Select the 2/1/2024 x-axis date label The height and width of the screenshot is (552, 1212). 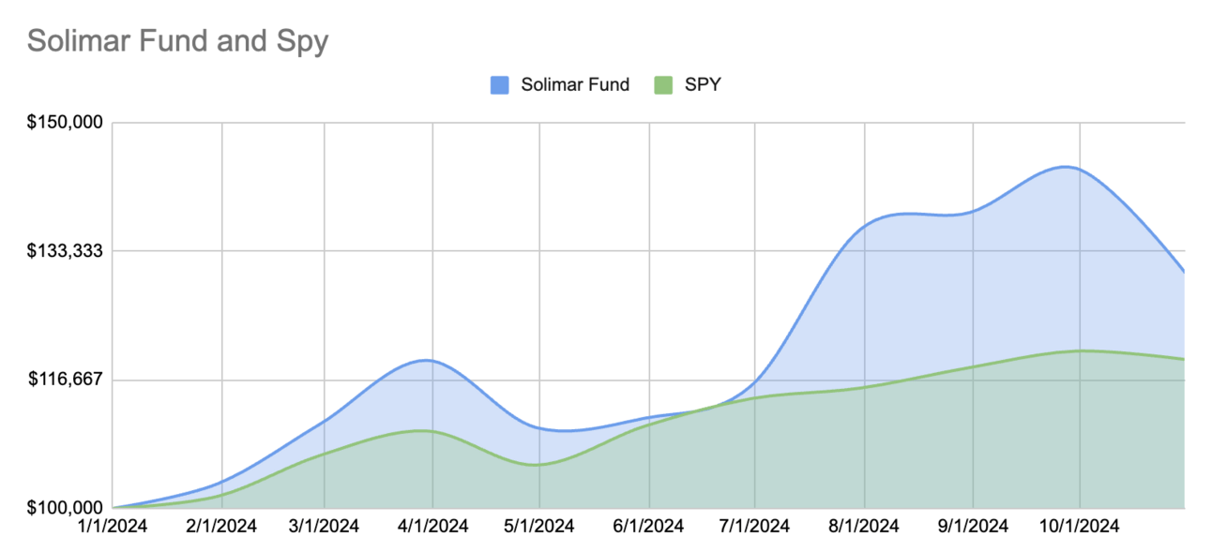point(221,527)
